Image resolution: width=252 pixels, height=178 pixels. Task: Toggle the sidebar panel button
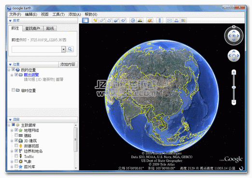[85, 20]
